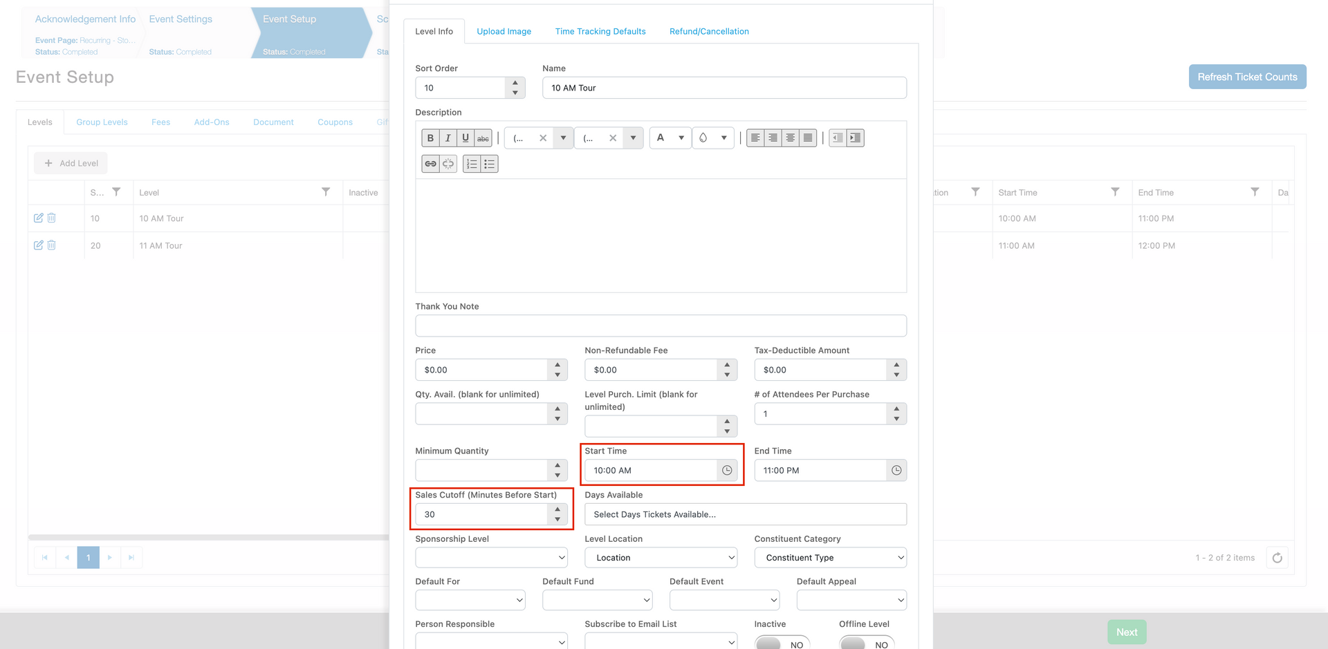Select the Level Info tab
The height and width of the screenshot is (649, 1328).
434,32
